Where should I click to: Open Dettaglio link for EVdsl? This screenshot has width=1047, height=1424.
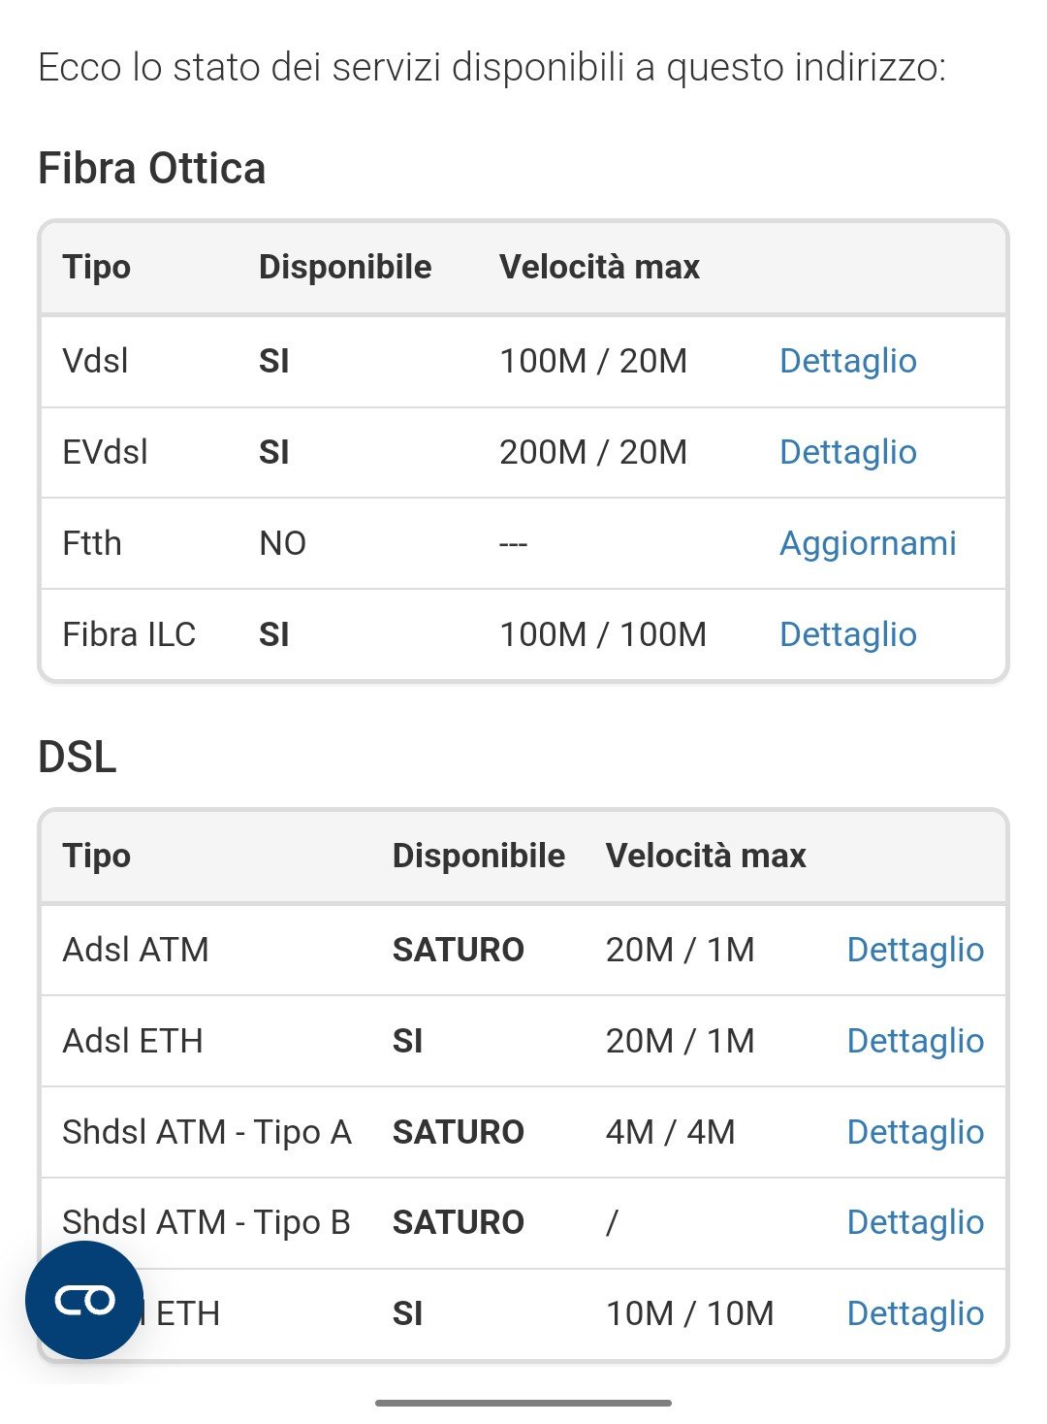pyautogui.click(x=847, y=452)
